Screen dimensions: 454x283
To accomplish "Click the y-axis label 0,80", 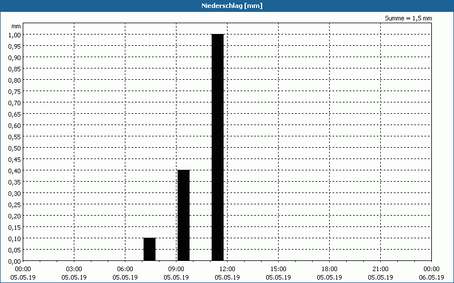I will tap(14, 80).
